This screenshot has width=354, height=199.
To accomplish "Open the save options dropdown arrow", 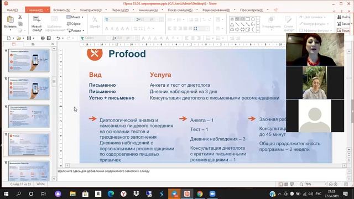I will pos(33,38).
